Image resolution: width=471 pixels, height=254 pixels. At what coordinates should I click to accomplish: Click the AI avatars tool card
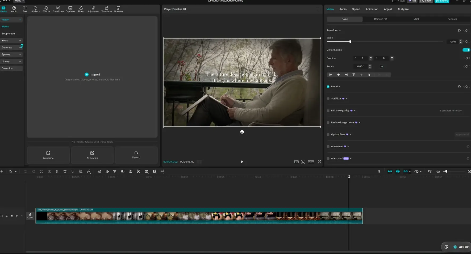[92, 155]
